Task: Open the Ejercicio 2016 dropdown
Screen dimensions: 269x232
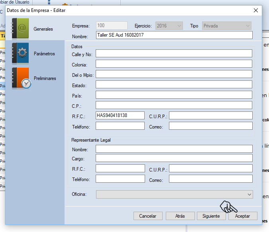Action: tap(169, 26)
